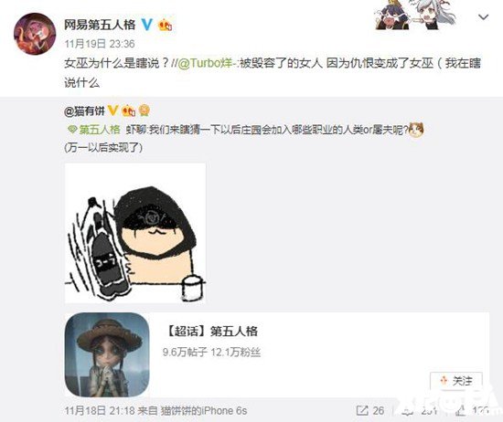Click the repost icon showing 26
Viewport: 503px width, 422px height.
coord(362,410)
